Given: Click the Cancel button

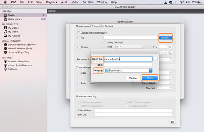Looking at the screenshot, I should pyautogui.click(x=133, y=78).
